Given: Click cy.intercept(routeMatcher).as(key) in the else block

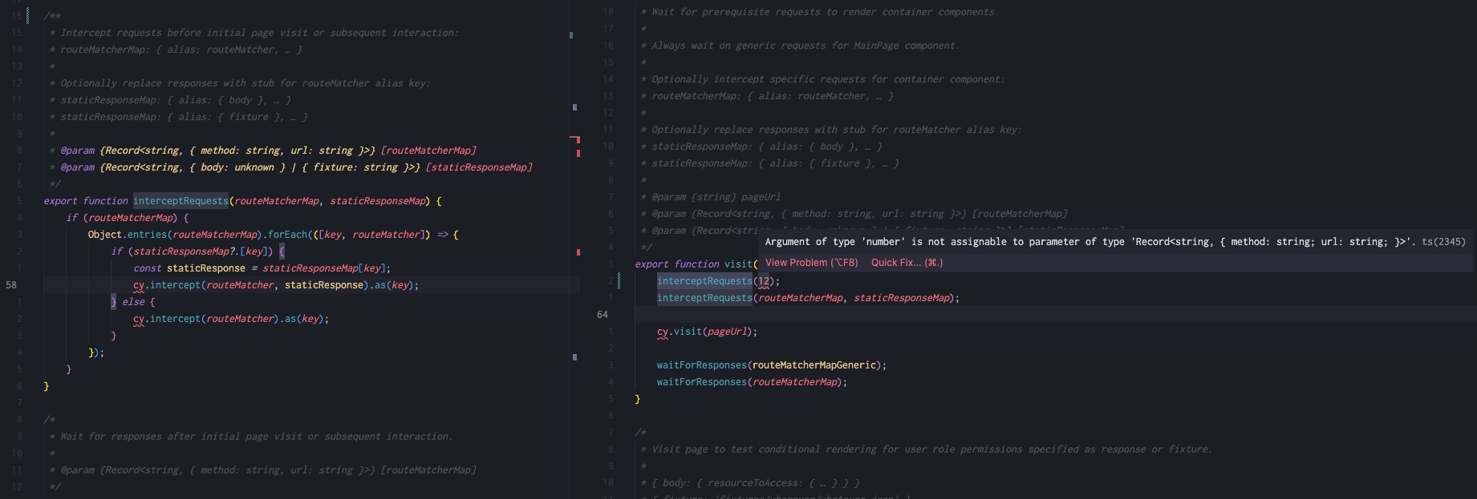Looking at the screenshot, I should [x=231, y=319].
